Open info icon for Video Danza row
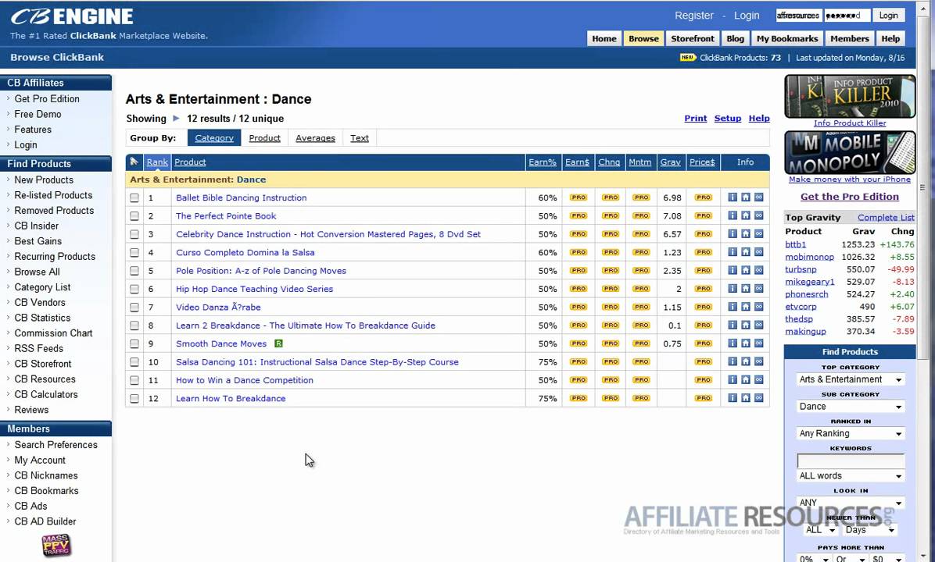Screen dimensions: 935x562 tap(733, 307)
